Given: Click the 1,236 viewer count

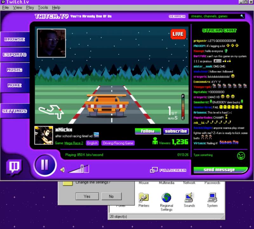Looking at the screenshot, I should 180,142.
